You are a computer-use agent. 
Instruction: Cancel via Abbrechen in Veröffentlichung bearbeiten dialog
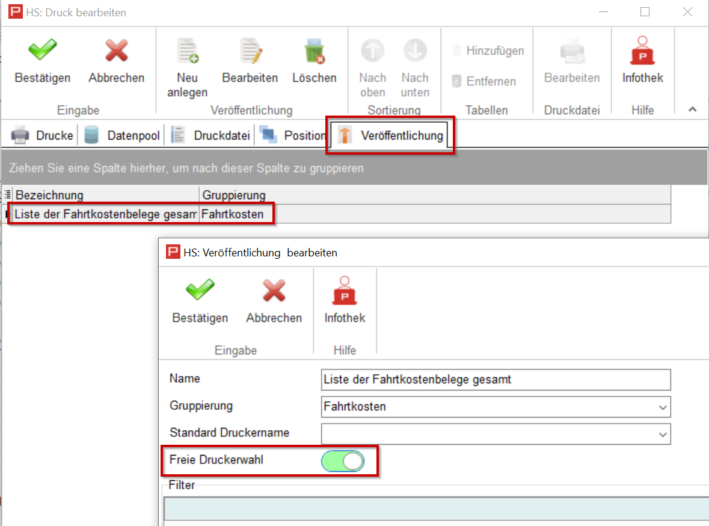(x=274, y=292)
